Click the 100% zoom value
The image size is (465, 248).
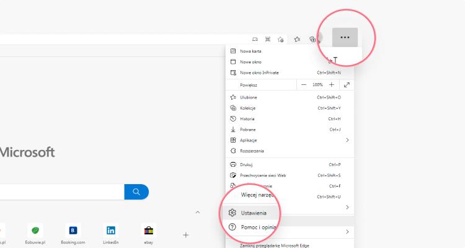[317, 85]
